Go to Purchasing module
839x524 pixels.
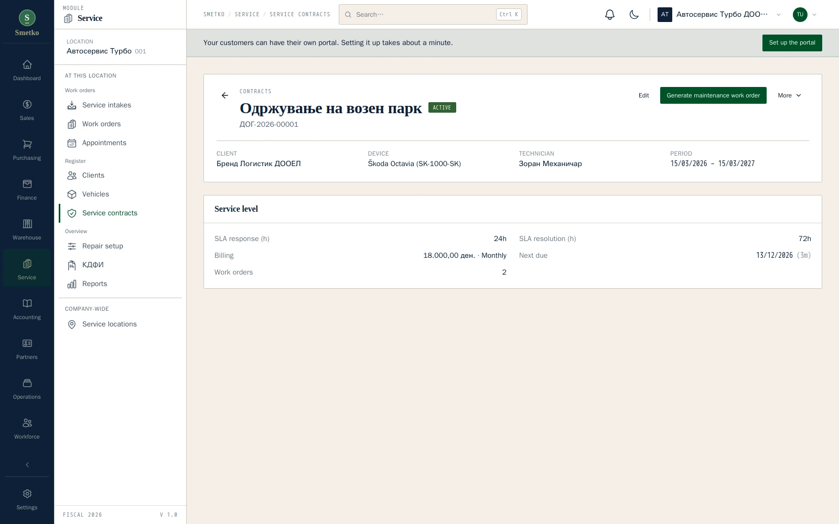(27, 150)
